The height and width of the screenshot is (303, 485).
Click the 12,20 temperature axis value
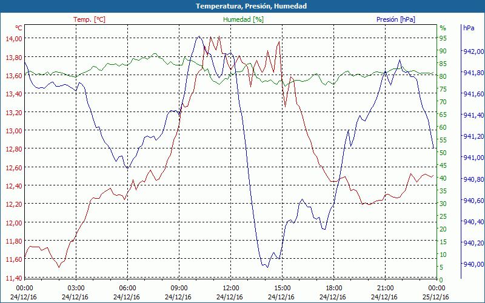(x=14, y=204)
